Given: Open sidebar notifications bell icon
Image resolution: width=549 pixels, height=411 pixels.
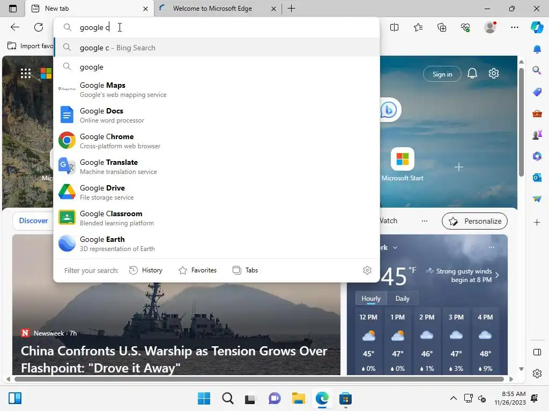Looking at the screenshot, I should coord(537,49).
